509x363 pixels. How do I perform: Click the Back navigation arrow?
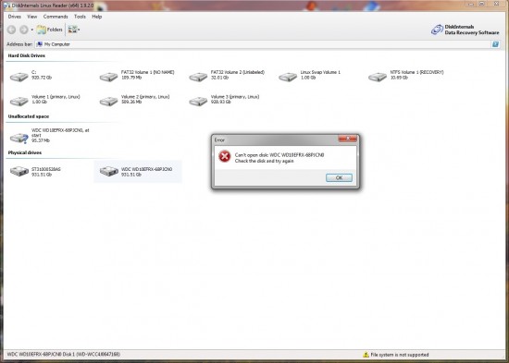pyautogui.click(x=11, y=30)
